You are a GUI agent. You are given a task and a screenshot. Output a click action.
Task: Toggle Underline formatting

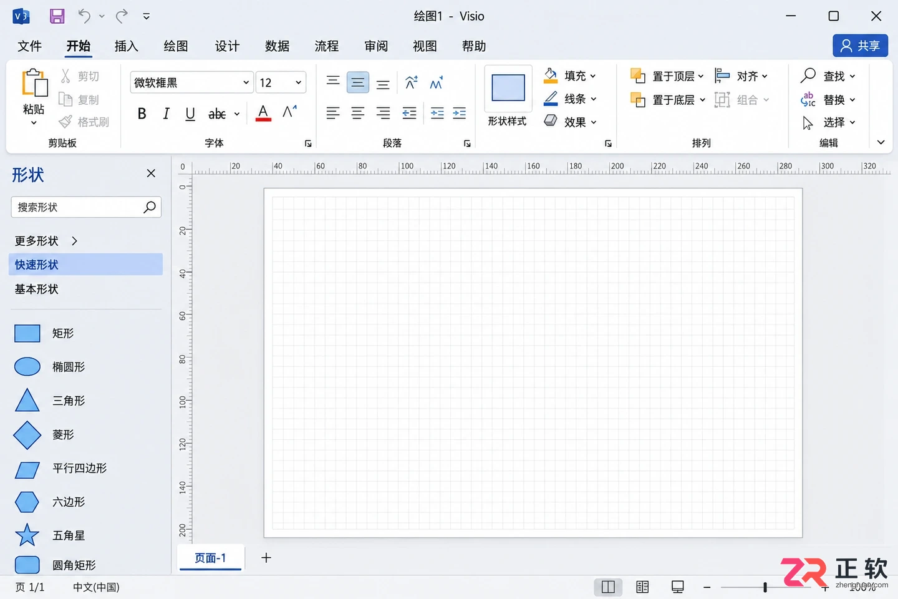pos(190,114)
